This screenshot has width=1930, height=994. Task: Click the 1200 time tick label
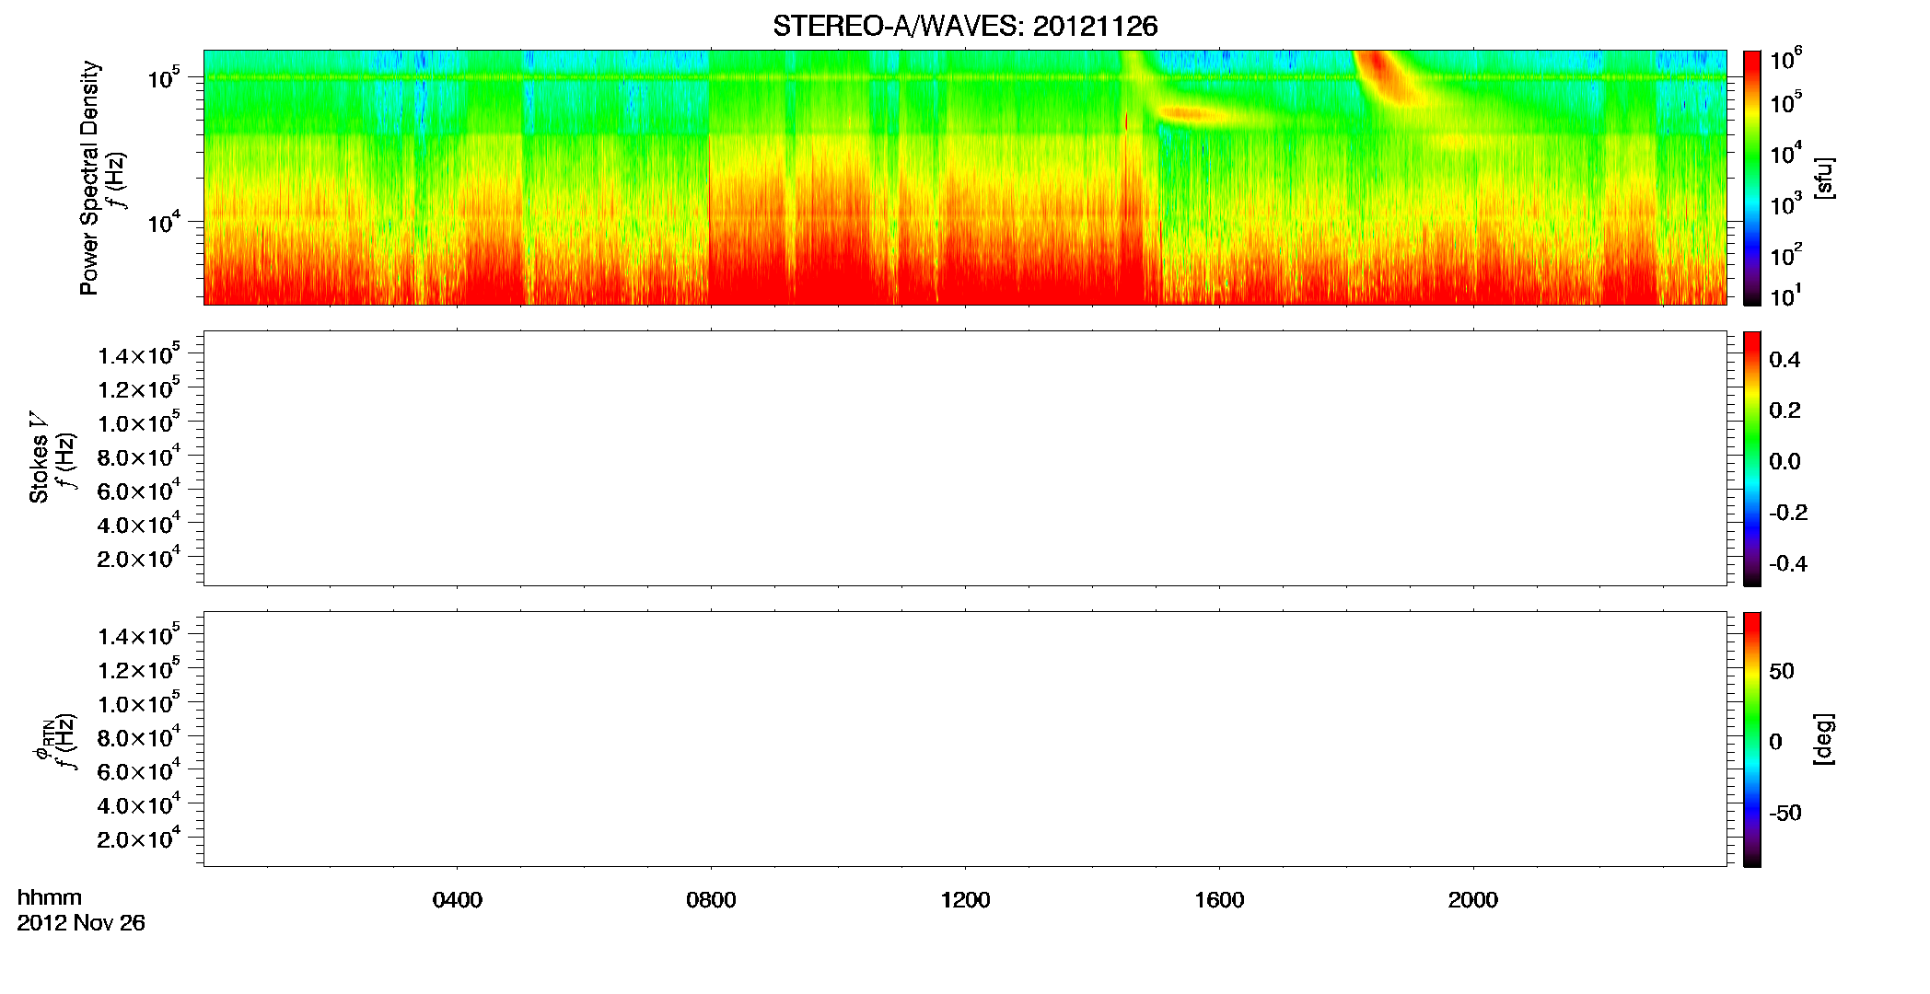tap(965, 900)
